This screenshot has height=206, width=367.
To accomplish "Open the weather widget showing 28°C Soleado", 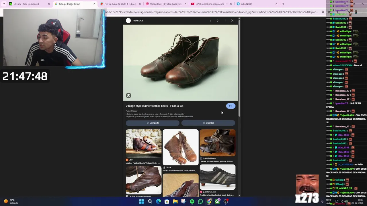I will click(11, 201).
